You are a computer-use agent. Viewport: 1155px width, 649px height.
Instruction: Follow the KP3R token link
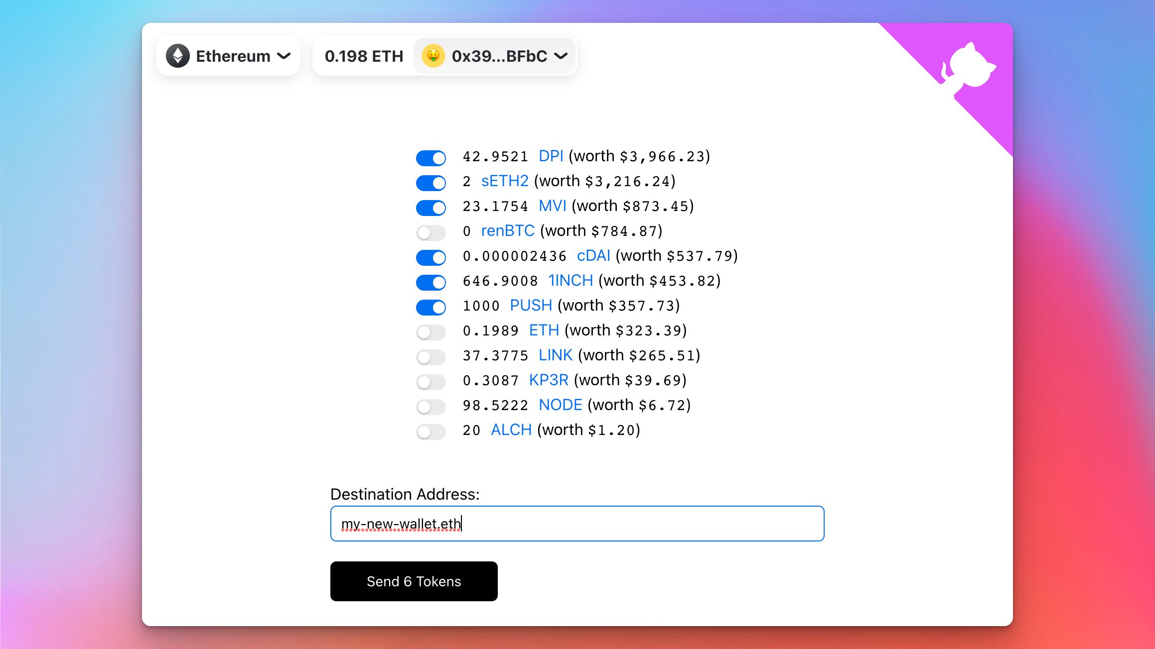[x=549, y=380]
